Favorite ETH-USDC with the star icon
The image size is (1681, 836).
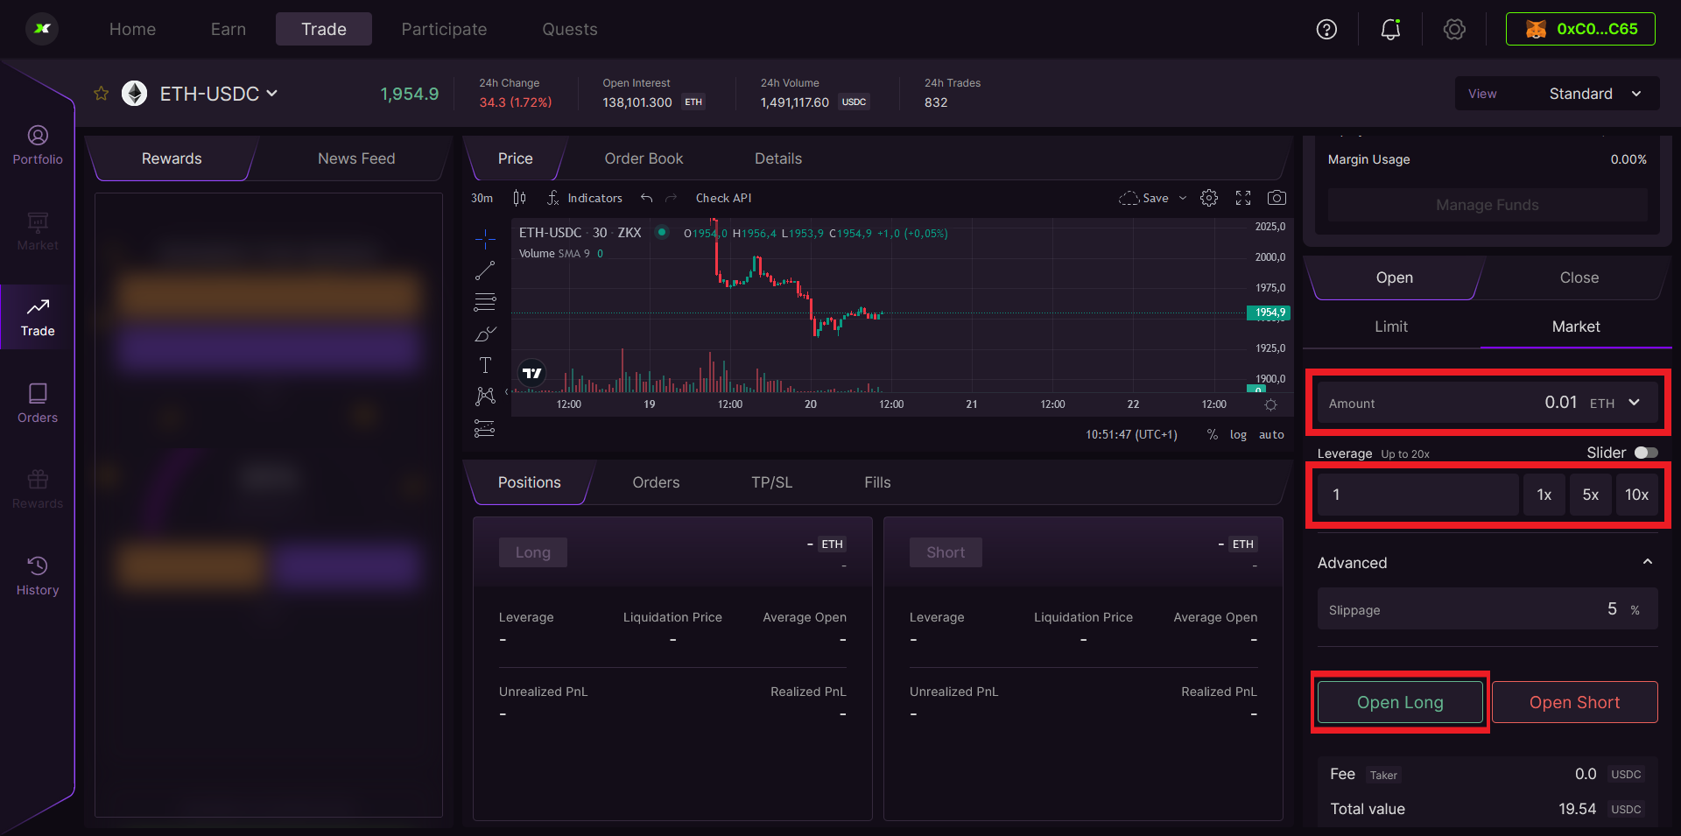coord(102,94)
